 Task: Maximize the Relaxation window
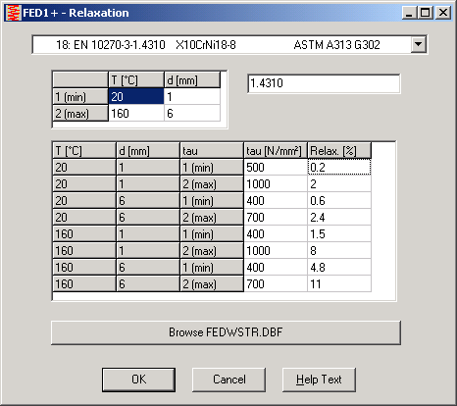425,13
